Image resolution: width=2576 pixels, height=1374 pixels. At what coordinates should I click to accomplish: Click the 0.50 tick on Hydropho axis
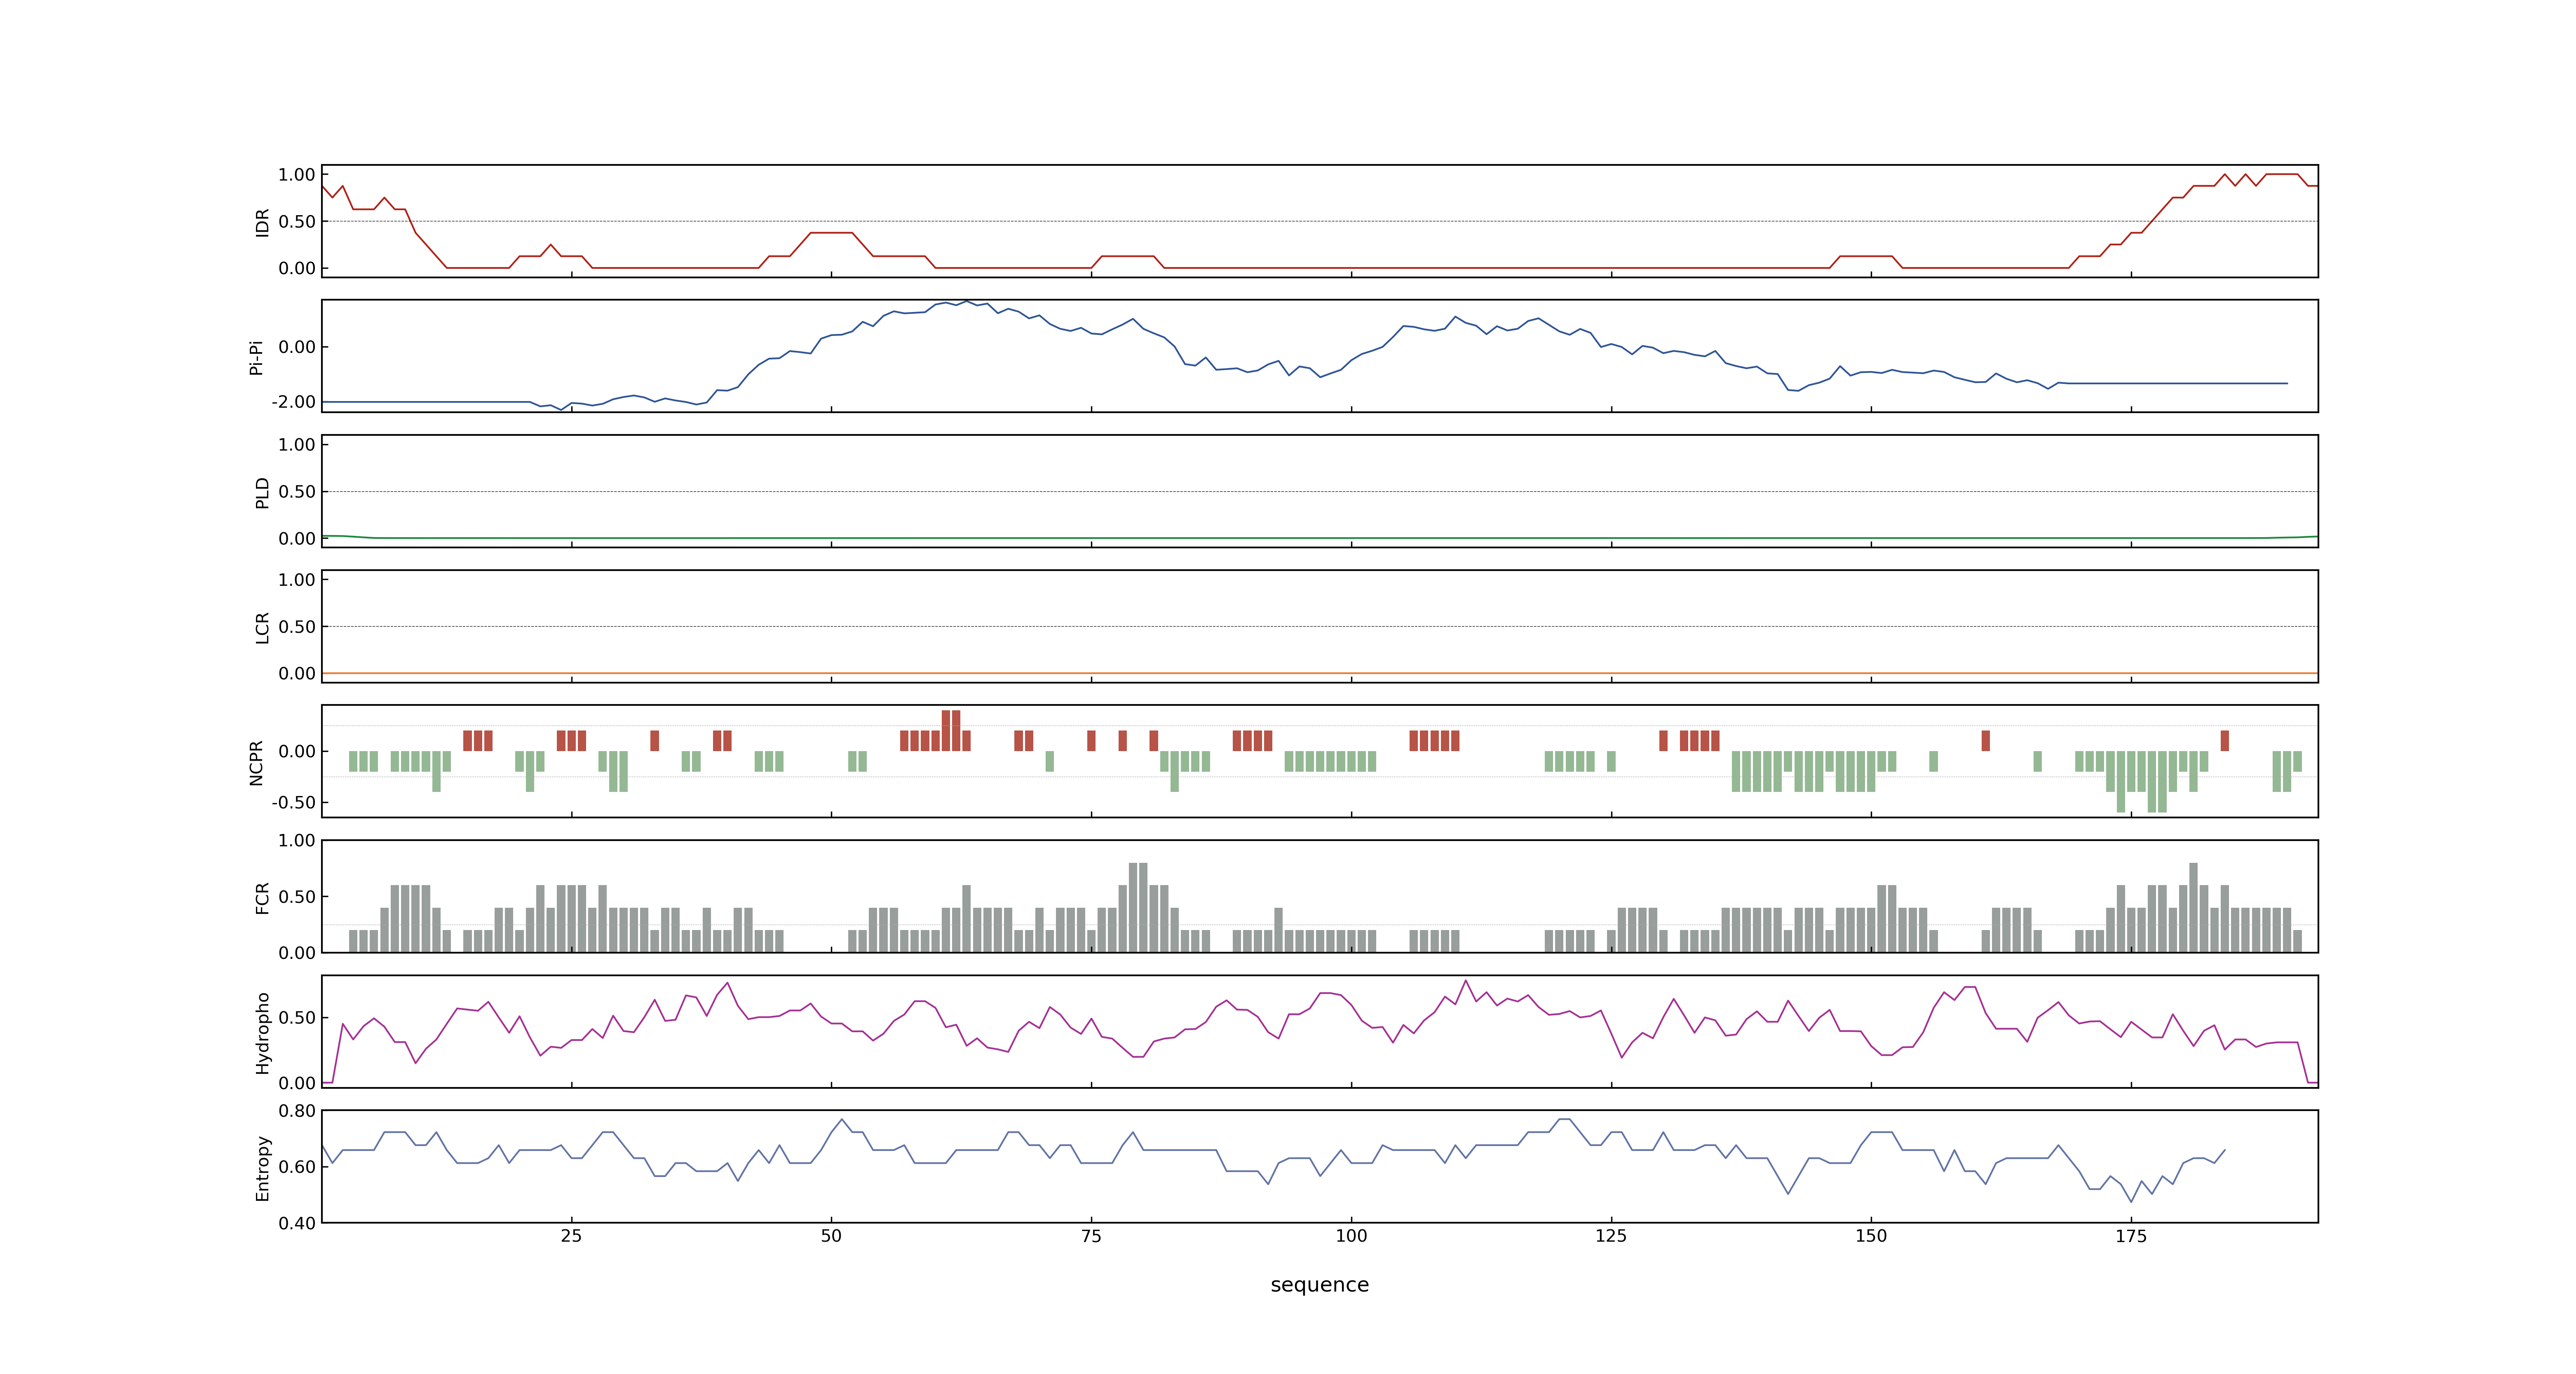tap(297, 1018)
